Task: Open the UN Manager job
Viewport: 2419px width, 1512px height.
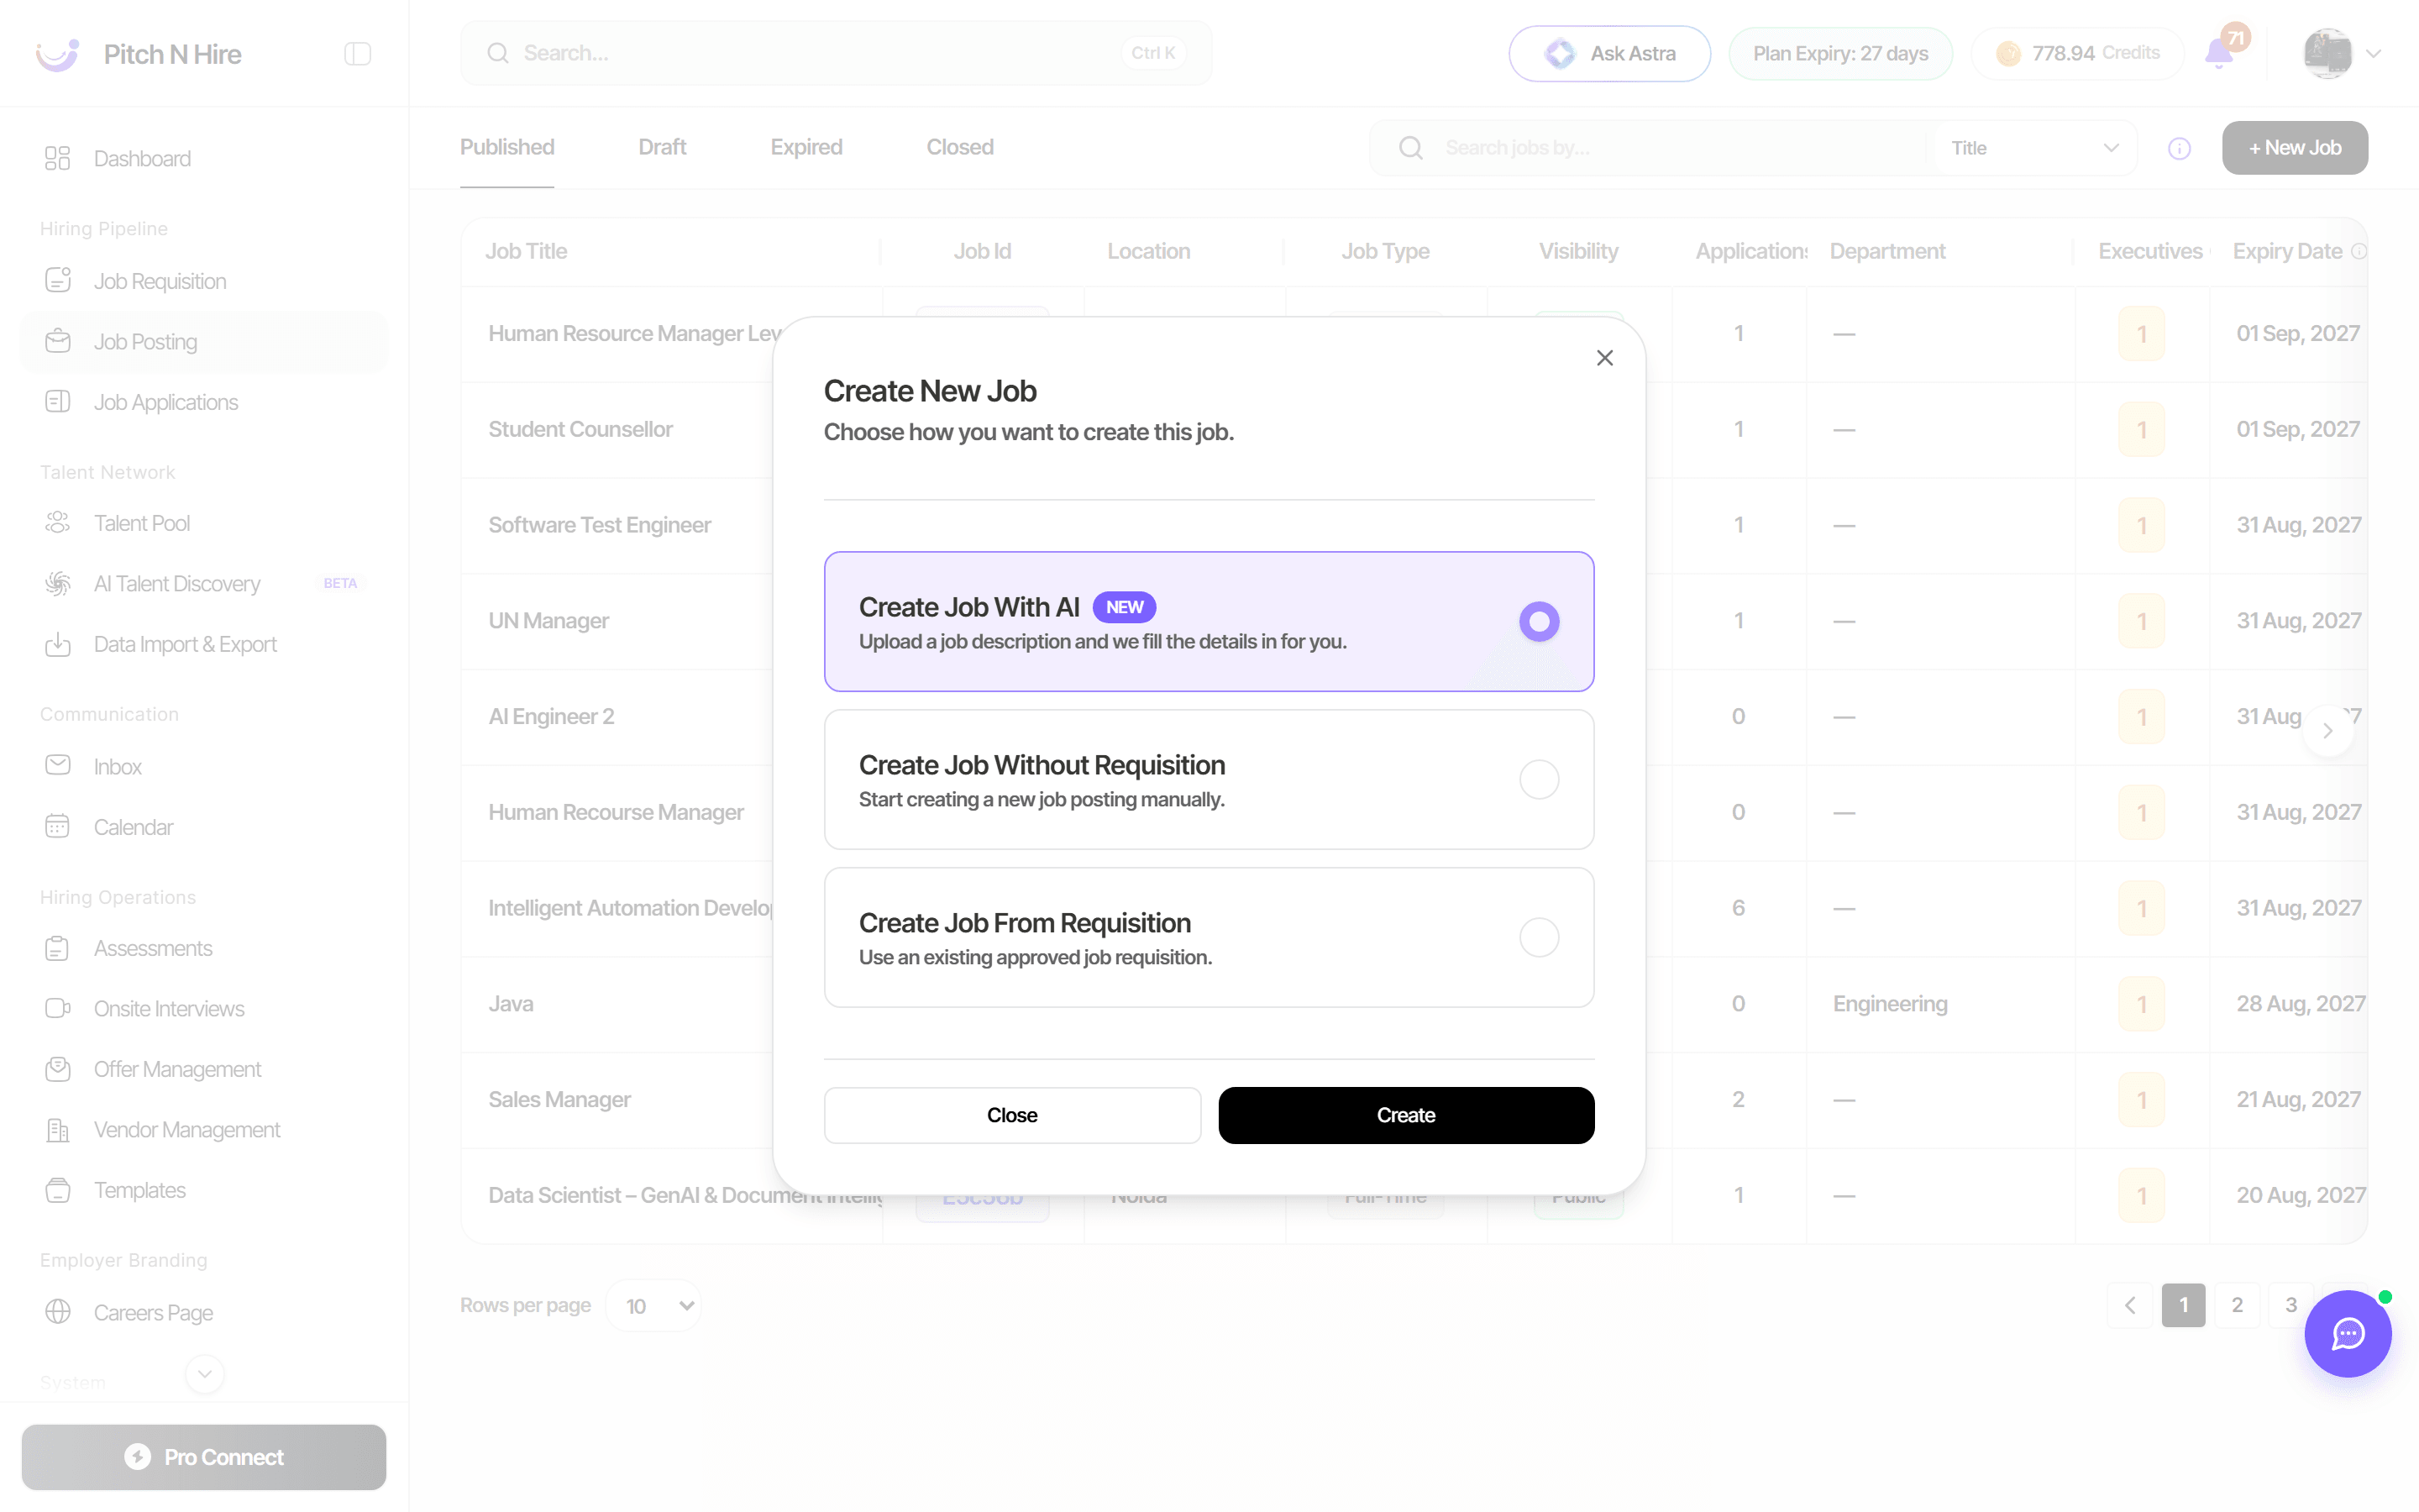Action: (548, 622)
